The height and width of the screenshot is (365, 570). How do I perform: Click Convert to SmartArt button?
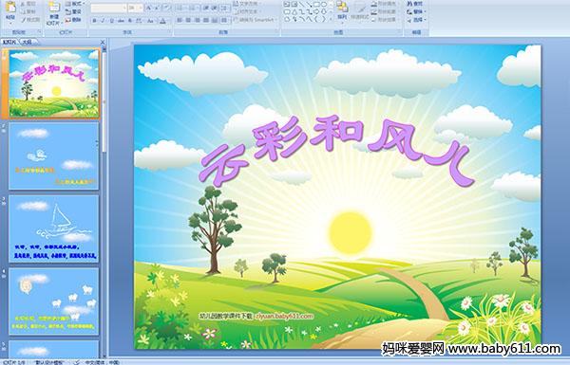pos(256,20)
